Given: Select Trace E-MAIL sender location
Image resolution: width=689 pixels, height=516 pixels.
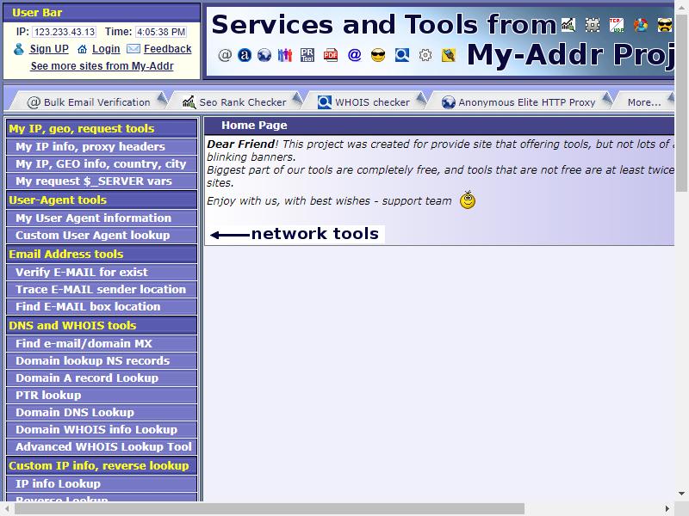Looking at the screenshot, I should coord(102,289).
